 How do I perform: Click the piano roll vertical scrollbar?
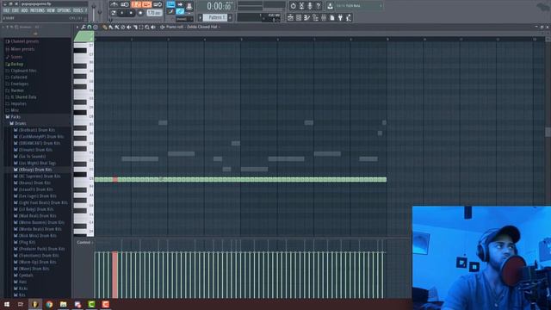click(x=548, y=132)
